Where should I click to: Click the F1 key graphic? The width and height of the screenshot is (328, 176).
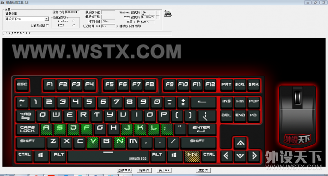tap(50, 85)
